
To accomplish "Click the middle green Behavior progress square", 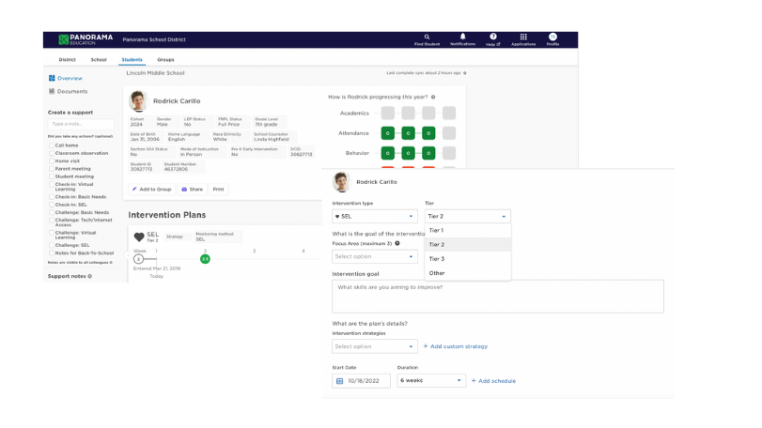I will pyautogui.click(x=408, y=153).
